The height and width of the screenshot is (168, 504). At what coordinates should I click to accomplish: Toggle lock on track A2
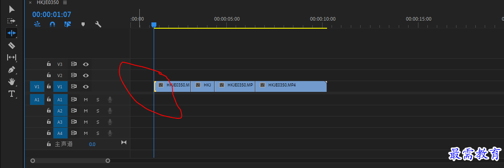pos(48,111)
